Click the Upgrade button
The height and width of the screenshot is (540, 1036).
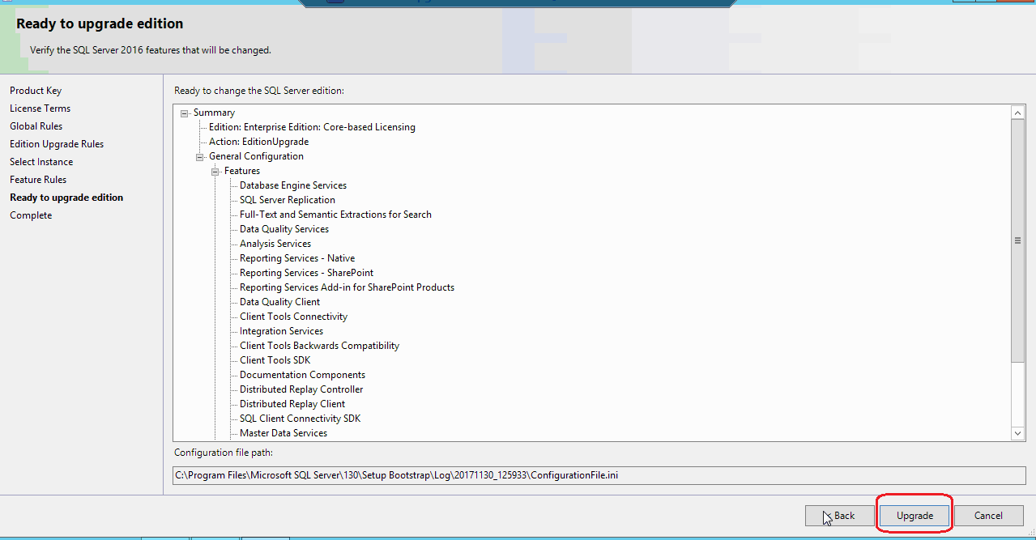pyautogui.click(x=914, y=515)
